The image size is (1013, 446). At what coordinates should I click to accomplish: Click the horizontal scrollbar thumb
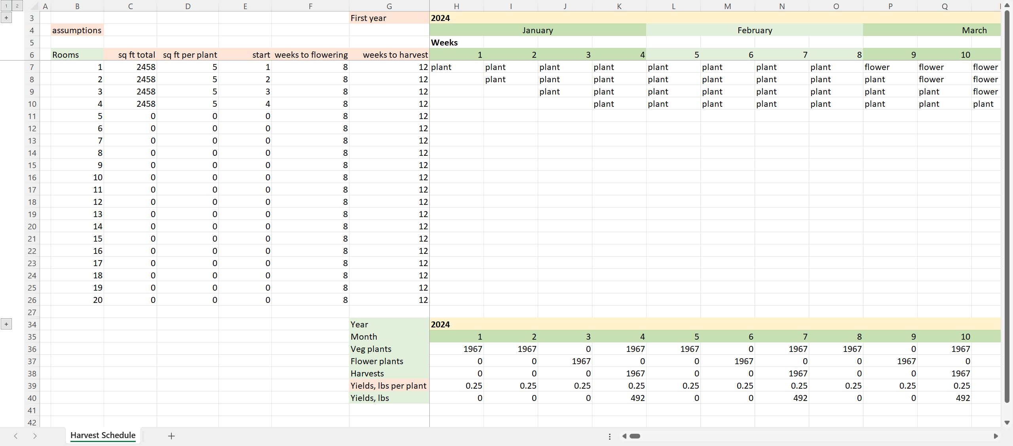click(635, 436)
